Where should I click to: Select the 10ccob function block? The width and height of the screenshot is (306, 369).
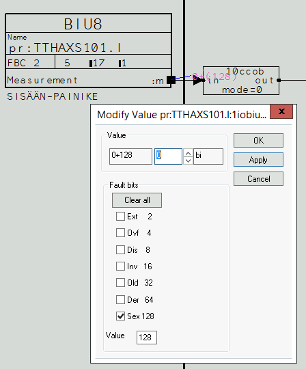point(241,81)
